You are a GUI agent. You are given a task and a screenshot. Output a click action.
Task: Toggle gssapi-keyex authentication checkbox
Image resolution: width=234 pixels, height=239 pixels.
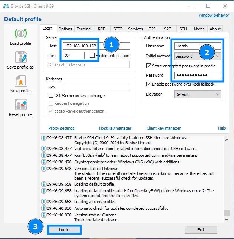coord(51,111)
